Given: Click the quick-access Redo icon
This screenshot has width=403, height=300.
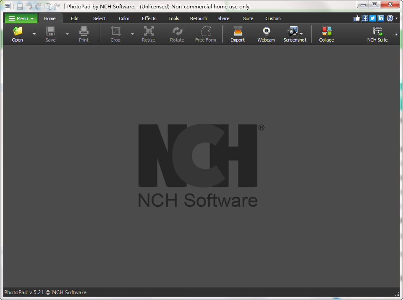Looking at the screenshot, I should click(38, 6).
